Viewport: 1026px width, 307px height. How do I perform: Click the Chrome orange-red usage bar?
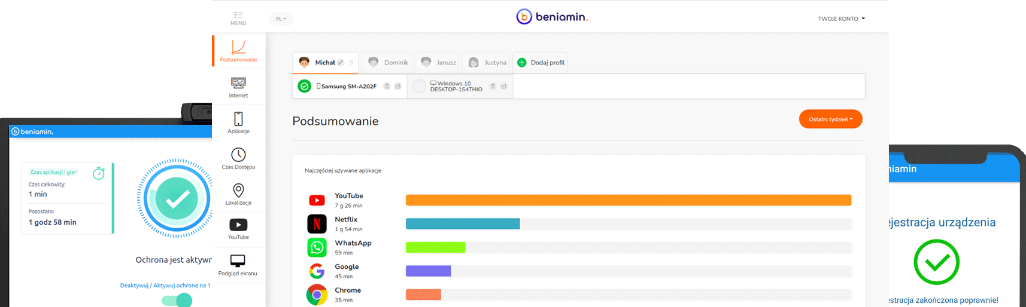coord(423,294)
